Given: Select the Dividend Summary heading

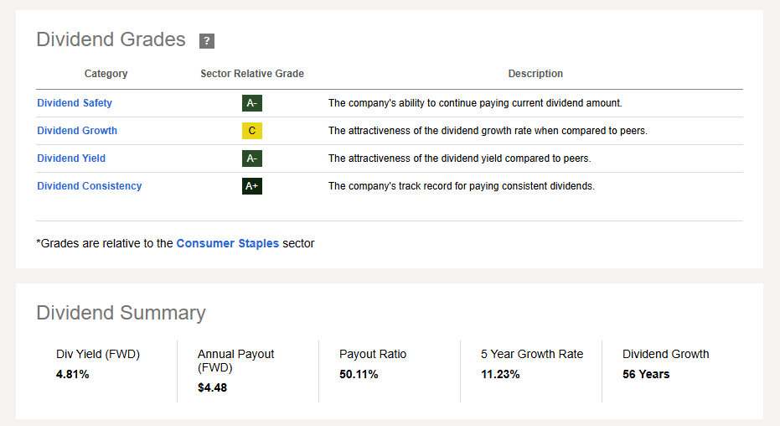Looking at the screenshot, I should (121, 313).
